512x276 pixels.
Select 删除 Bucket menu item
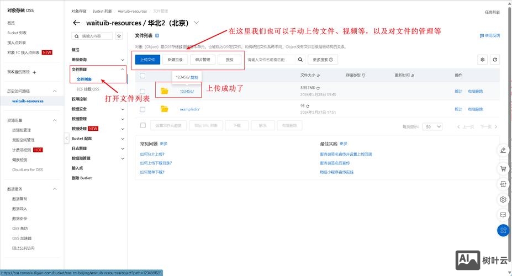click(x=82, y=178)
